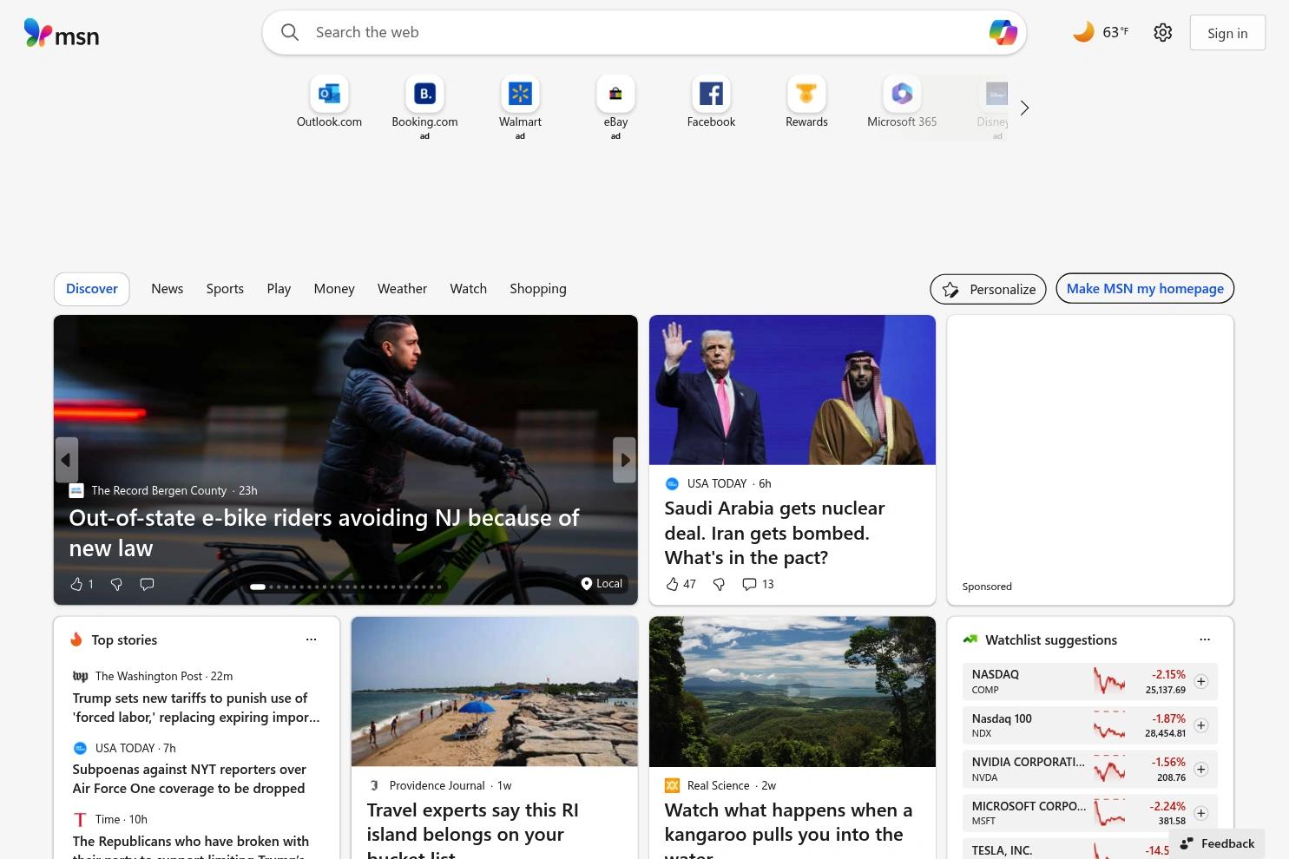The height and width of the screenshot is (859, 1289).
Task: Select the Discover tab
Action: 92,289
